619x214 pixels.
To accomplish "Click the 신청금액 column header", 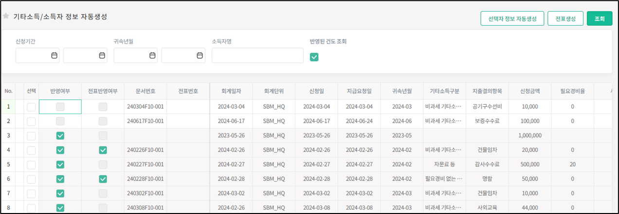I will point(530,91).
